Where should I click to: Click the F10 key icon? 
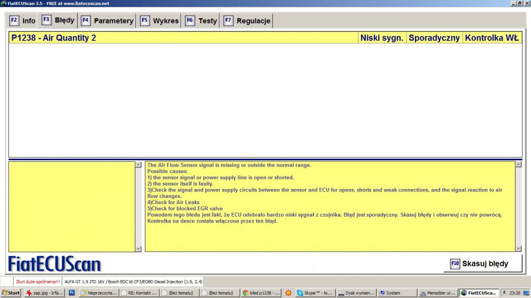click(x=455, y=263)
